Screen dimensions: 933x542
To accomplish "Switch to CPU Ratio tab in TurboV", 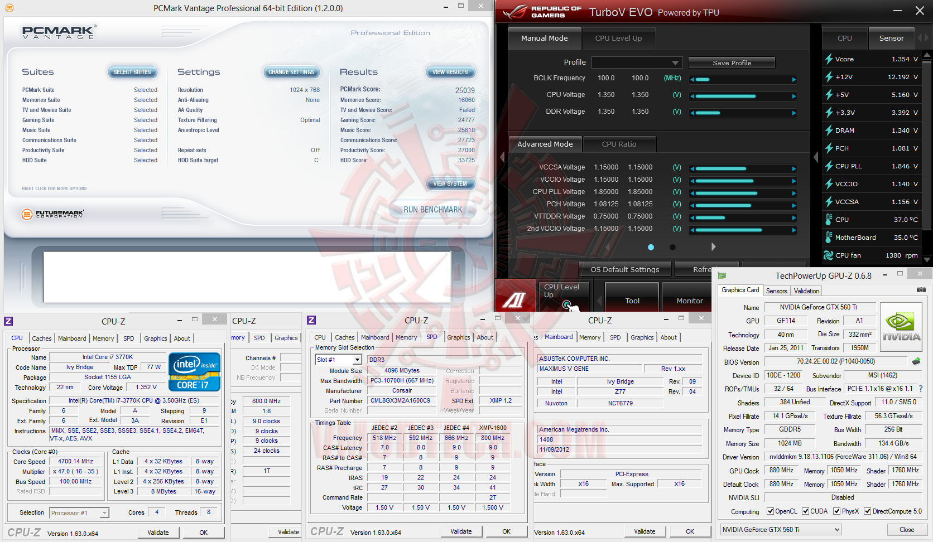I will [x=619, y=144].
